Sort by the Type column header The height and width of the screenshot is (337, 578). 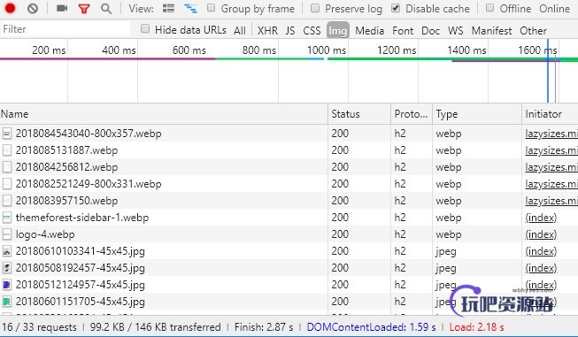[x=477, y=114]
